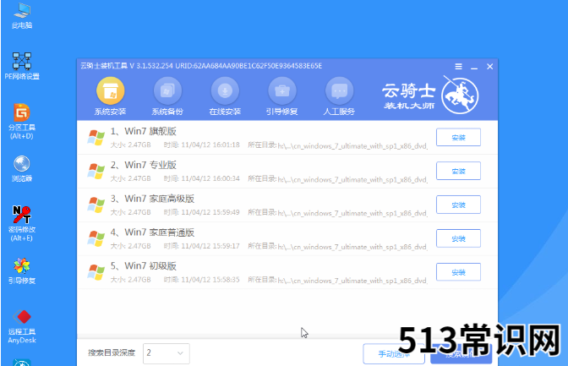Click time text '11/04/12 15:58:35'
568x366 pixels.
coord(210,280)
